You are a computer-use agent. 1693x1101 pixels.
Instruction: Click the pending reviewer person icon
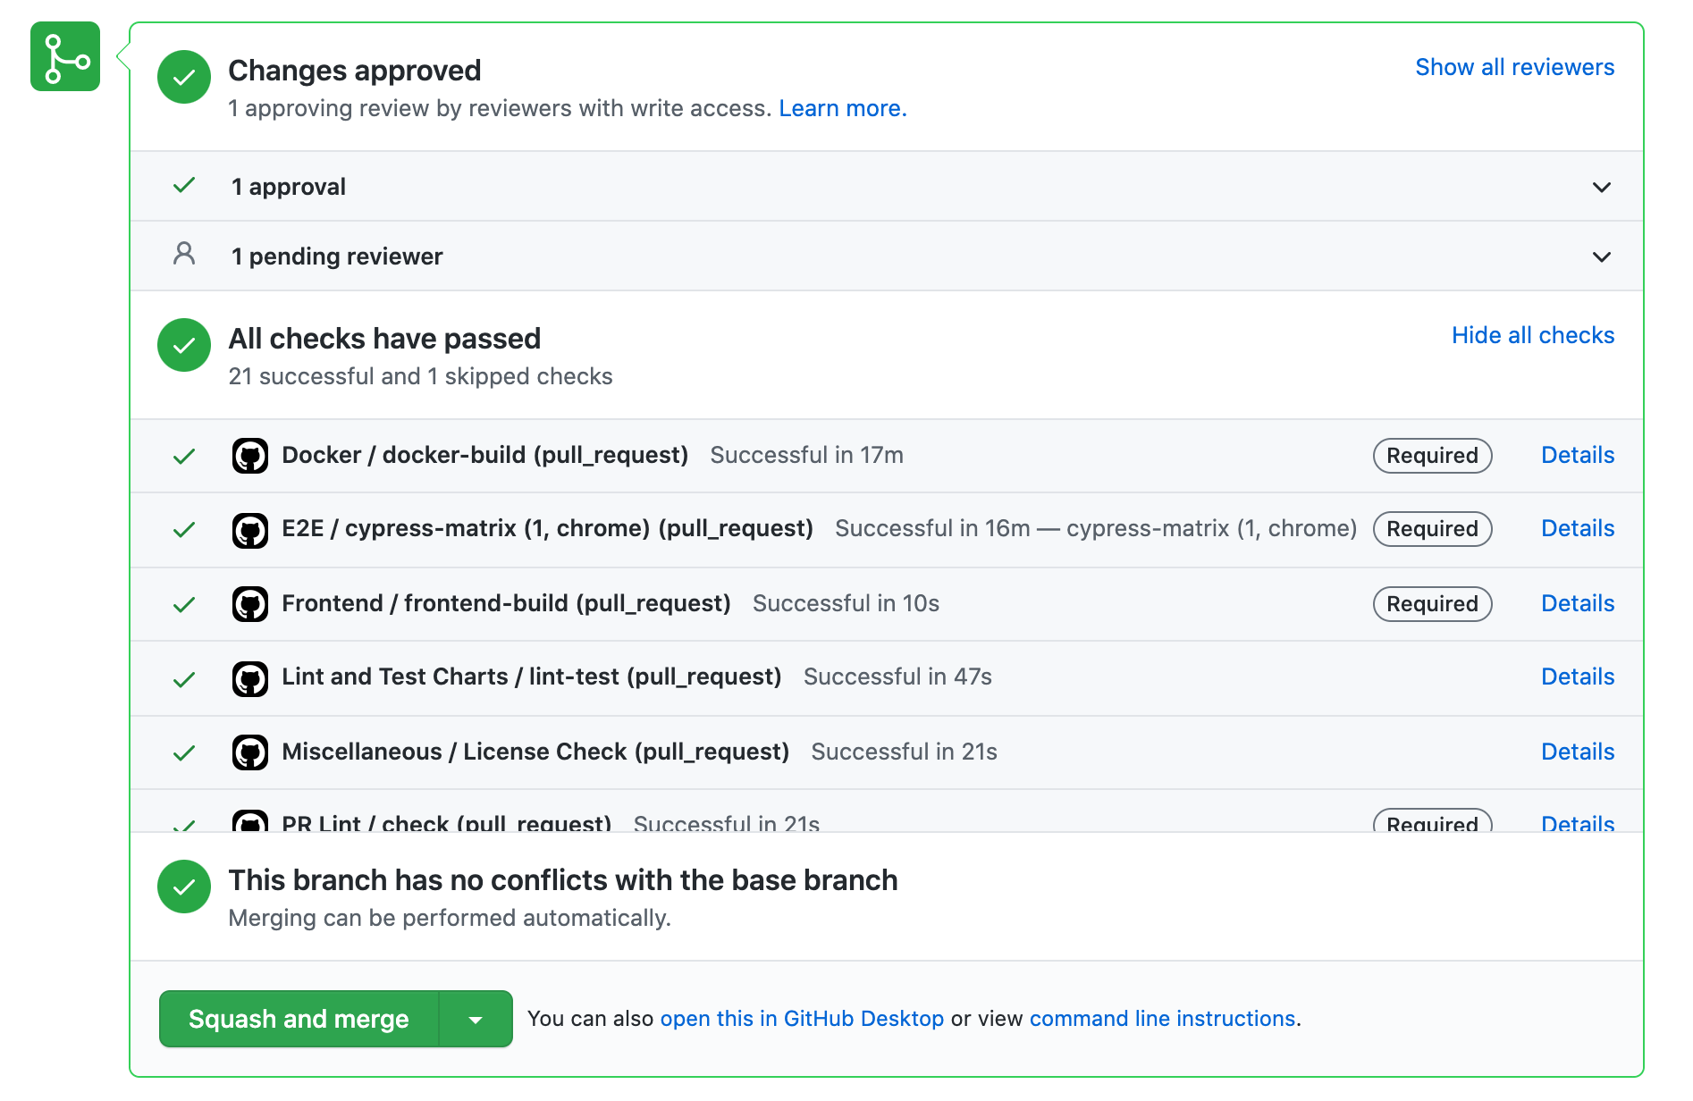click(x=183, y=256)
